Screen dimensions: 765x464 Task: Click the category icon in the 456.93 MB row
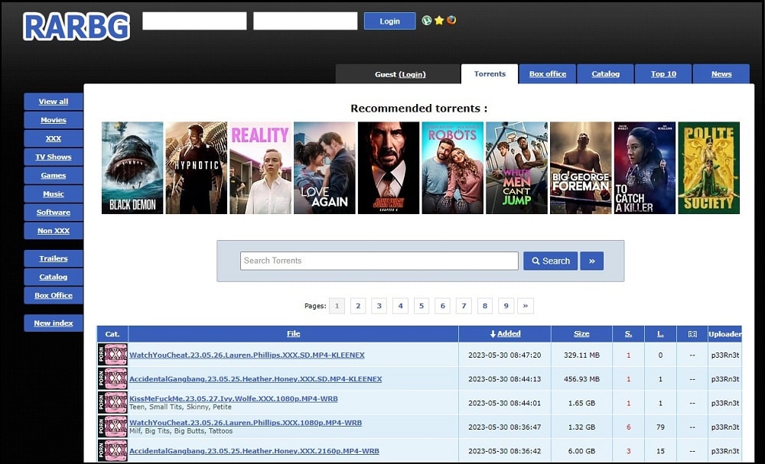112,378
